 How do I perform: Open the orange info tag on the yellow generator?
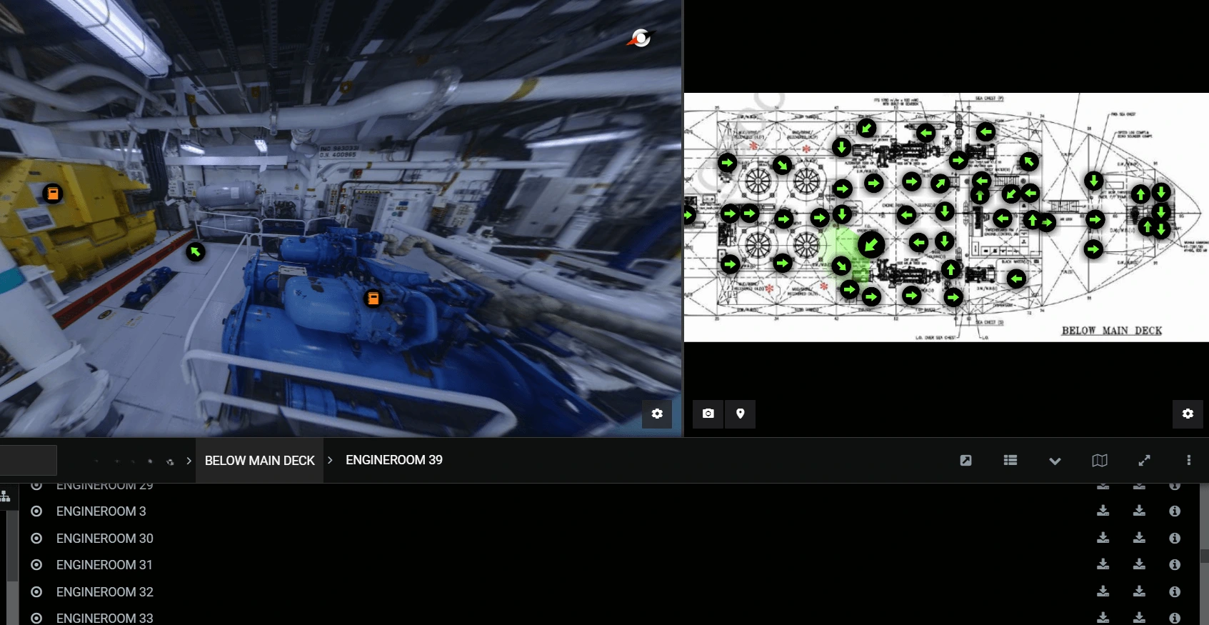coord(52,194)
